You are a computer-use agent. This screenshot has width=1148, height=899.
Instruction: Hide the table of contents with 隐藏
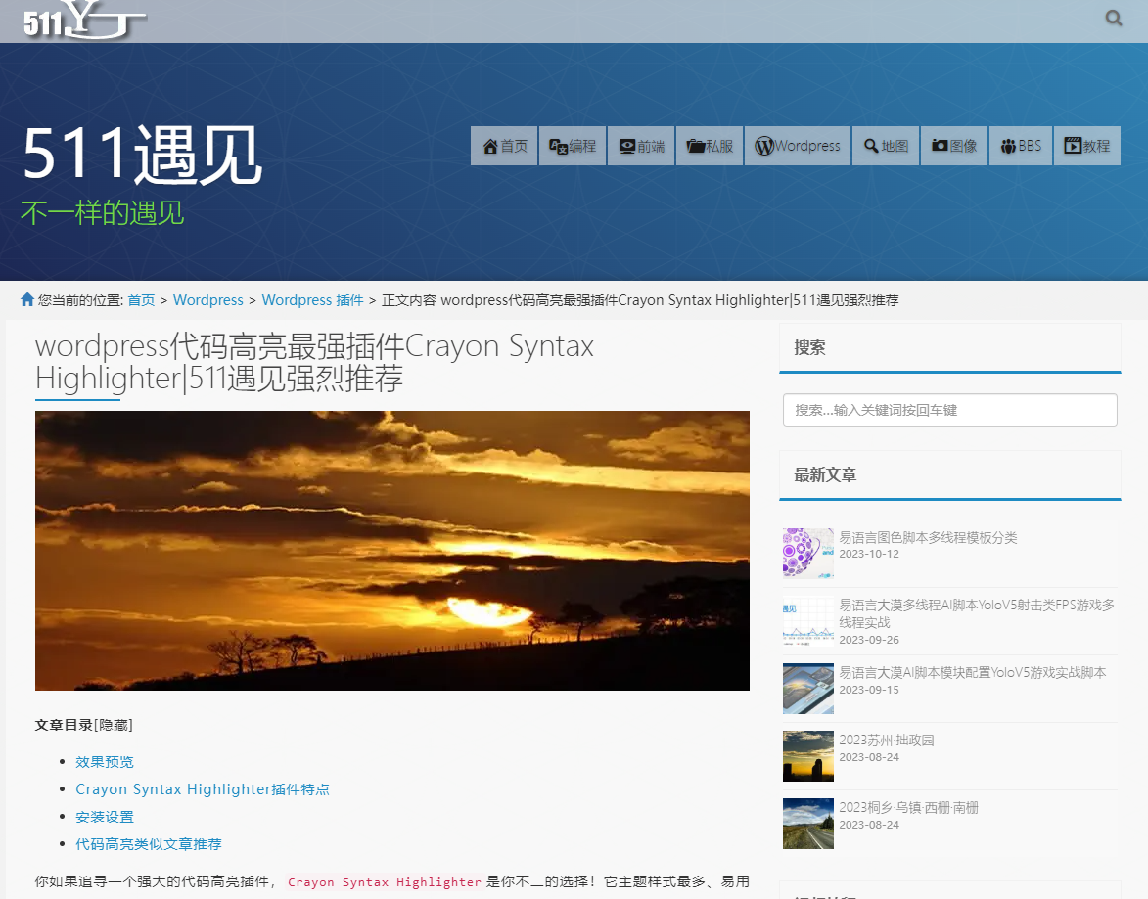click(114, 725)
